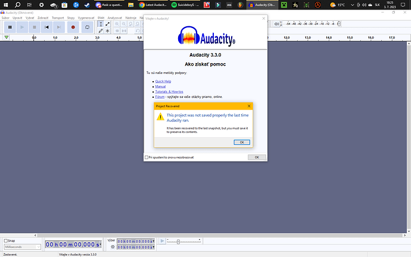Enable the Snap checkbox
The width and height of the screenshot is (411, 257).
pos(6,240)
